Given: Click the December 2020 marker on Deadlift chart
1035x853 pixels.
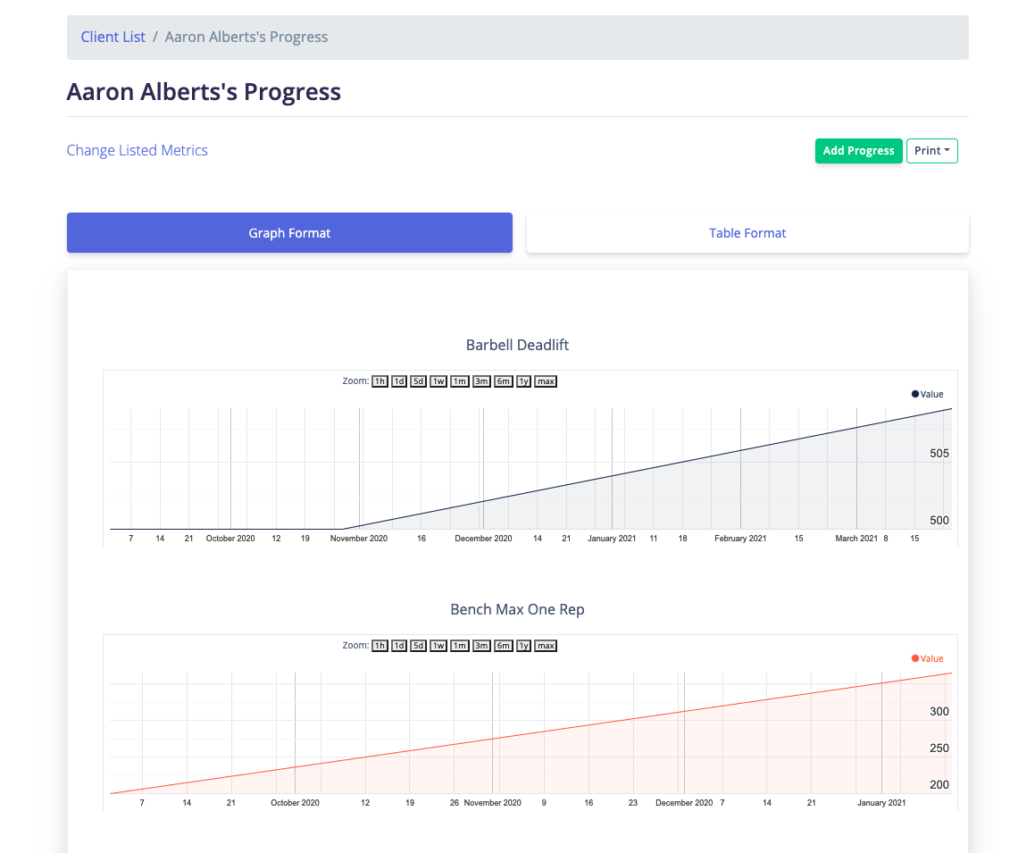Looking at the screenshot, I should [483, 539].
